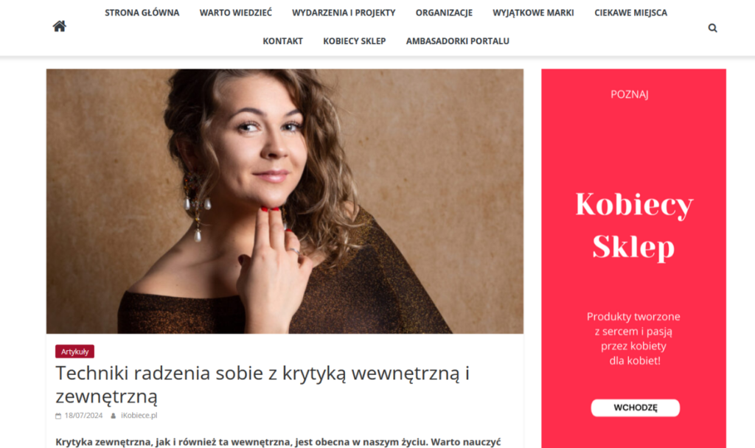Navigate to Ciekawe Miejsca
Screen dimensions: 755x448
631,13
